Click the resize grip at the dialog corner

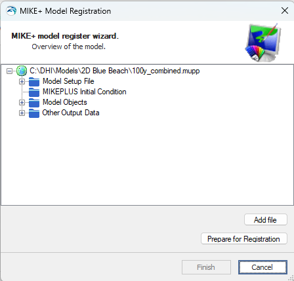[x=291, y=278]
